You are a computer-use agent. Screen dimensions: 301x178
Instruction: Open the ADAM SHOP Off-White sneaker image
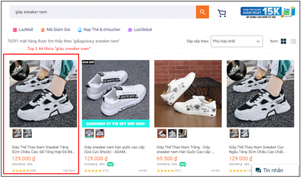(116, 94)
